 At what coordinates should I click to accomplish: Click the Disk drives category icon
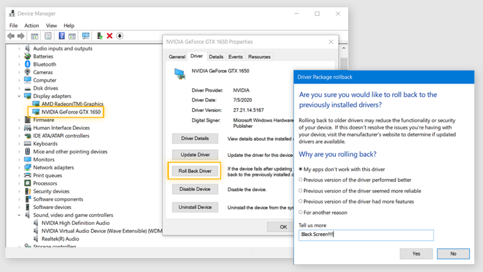[x=28, y=88]
